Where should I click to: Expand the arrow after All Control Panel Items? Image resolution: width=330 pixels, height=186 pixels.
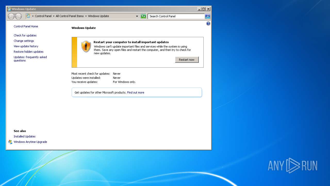(x=86, y=16)
